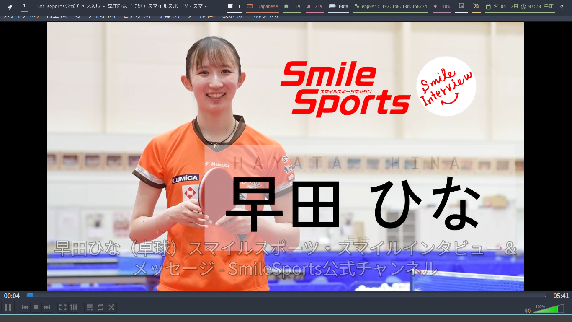Screen dimensions: 572x322
Task: Change the Japanese keyboard layout indicator
Action: tap(263, 6)
